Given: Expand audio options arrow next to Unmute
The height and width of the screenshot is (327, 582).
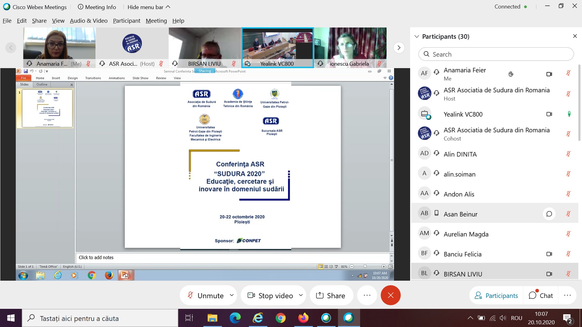Looking at the screenshot, I should click(x=232, y=295).
